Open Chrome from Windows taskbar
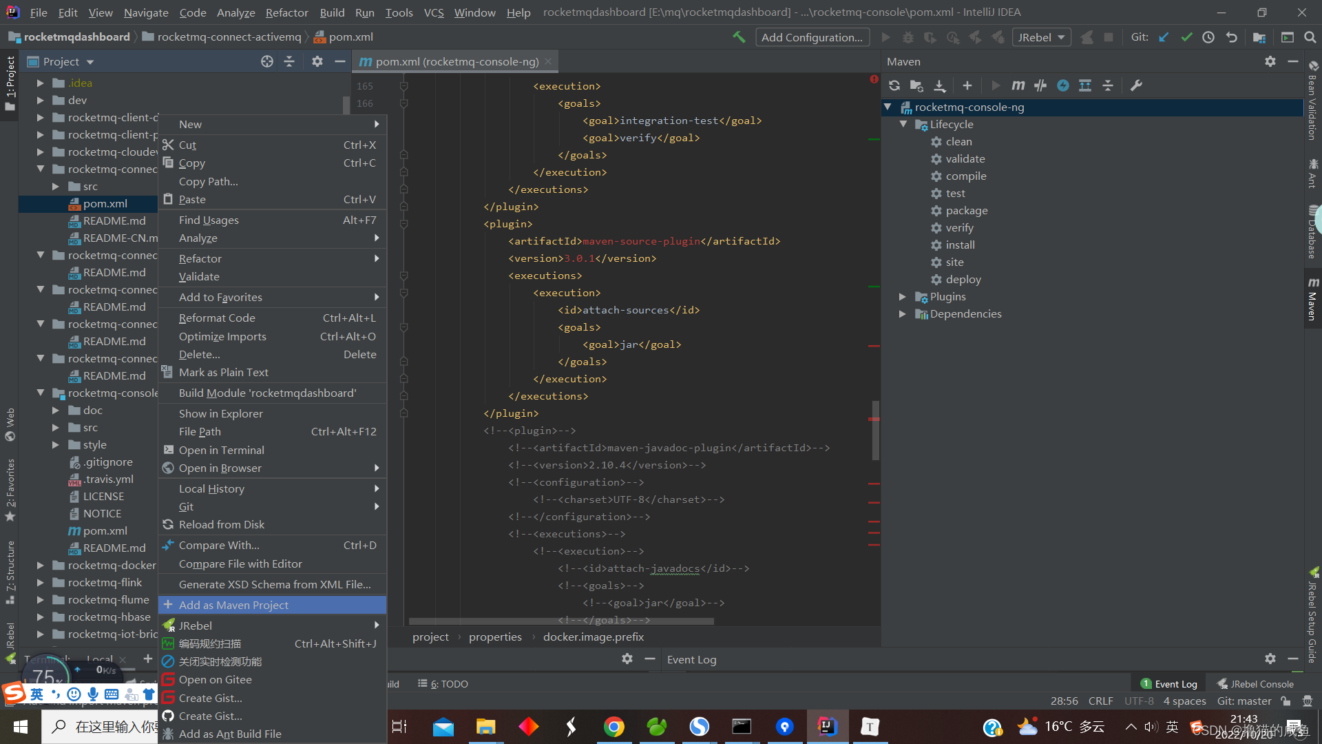This screenshot has height=744, width=1322. pos(613,726)
